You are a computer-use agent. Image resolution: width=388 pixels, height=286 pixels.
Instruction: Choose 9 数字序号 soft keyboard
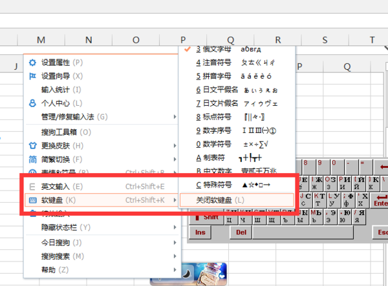point(237,130)
